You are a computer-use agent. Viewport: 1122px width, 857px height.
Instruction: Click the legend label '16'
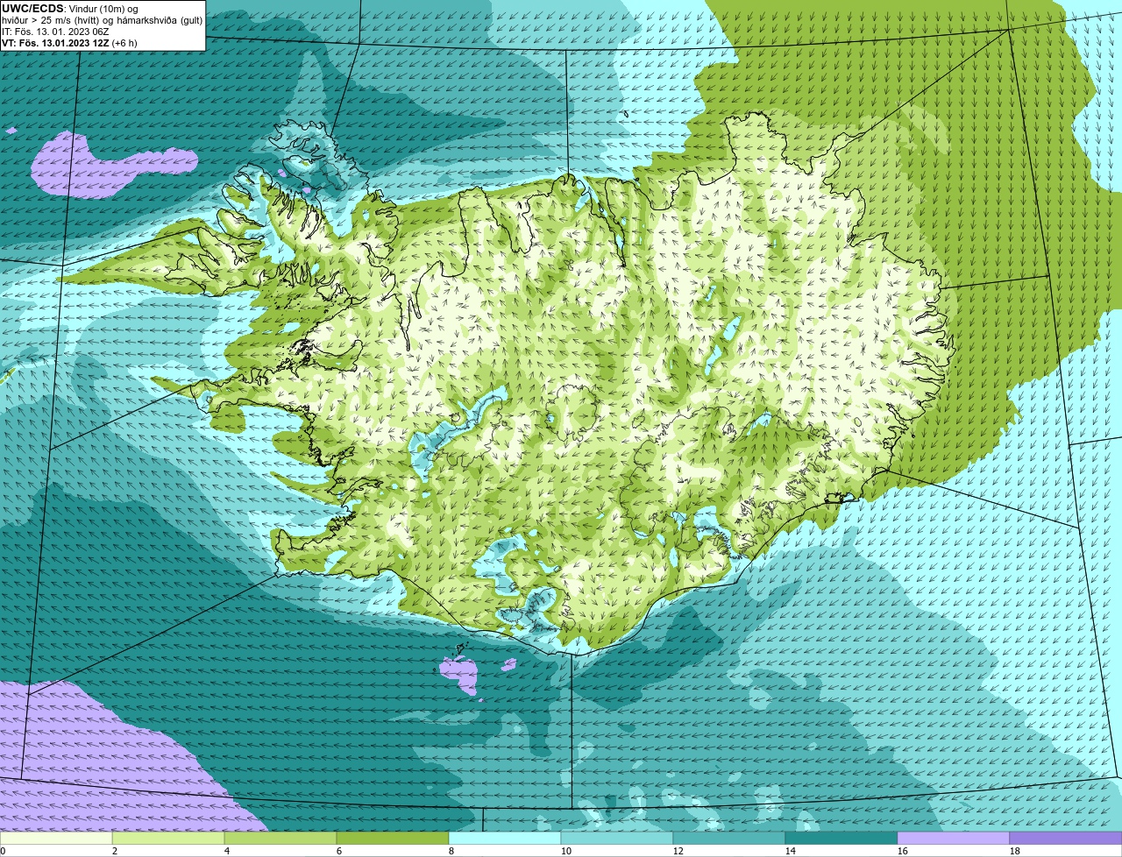click(x=903, y=851)
